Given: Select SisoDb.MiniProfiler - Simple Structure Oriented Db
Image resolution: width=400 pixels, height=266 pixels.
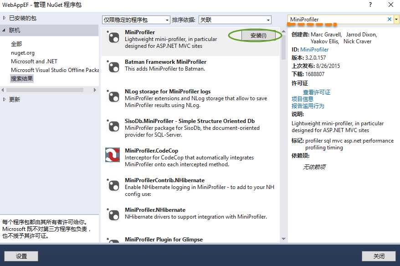Looking at the screenshot, I should (190, 121).
